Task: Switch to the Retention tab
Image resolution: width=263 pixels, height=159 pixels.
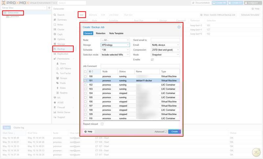Action: [101, 33]
